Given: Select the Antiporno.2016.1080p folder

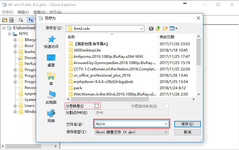Looking at the screenshot, I should tap(106, 57).
